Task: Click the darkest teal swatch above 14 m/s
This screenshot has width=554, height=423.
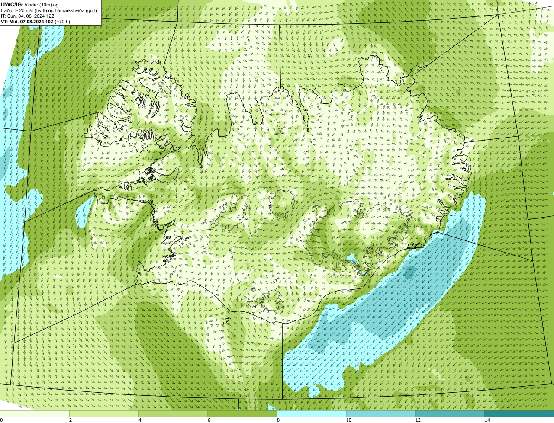Action: point(519,413)
